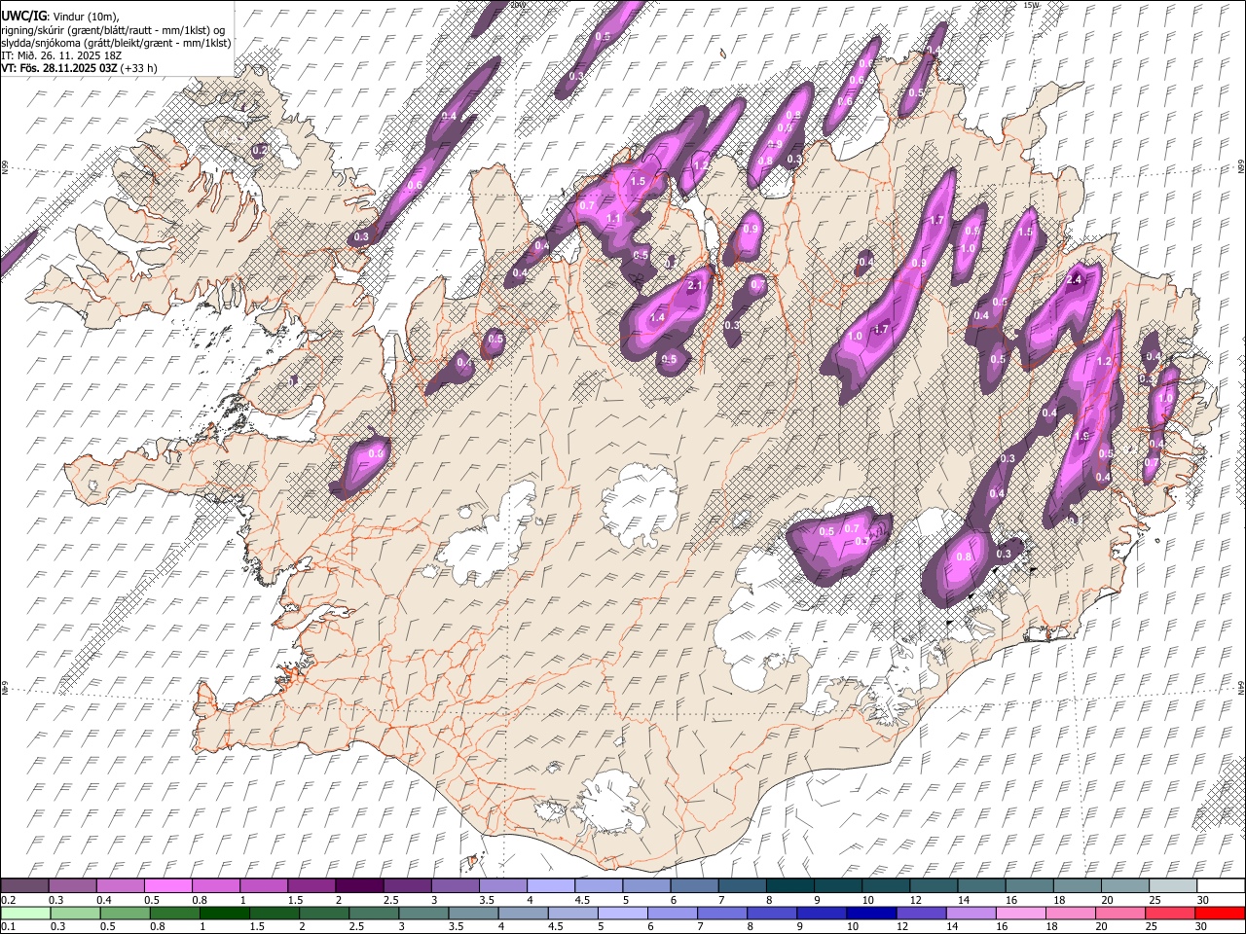Click the '1.4' precipitation value on map
This screenshot has width=1246, height=934.
tap(657, 318)
